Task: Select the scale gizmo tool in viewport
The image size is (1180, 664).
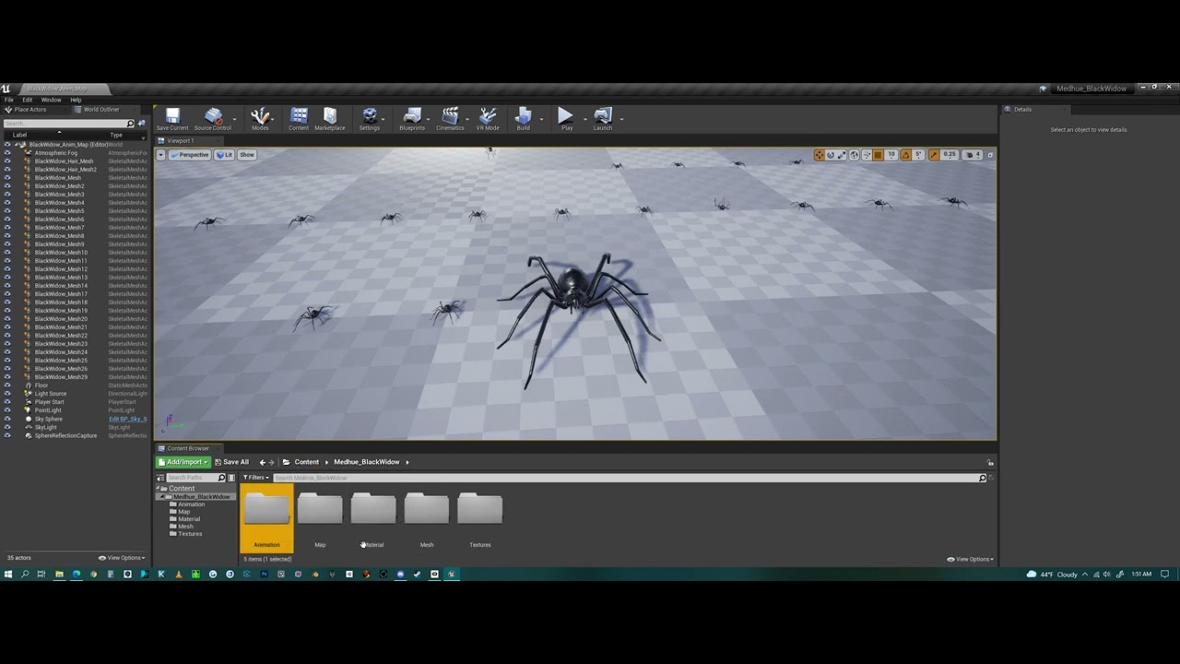Action: coord(842,155)
